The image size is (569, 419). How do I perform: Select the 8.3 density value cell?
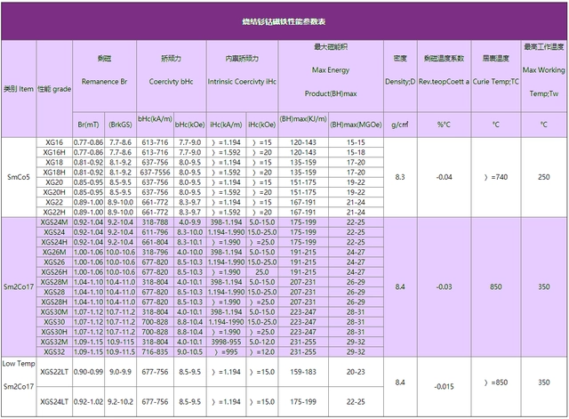coord(399,177)
